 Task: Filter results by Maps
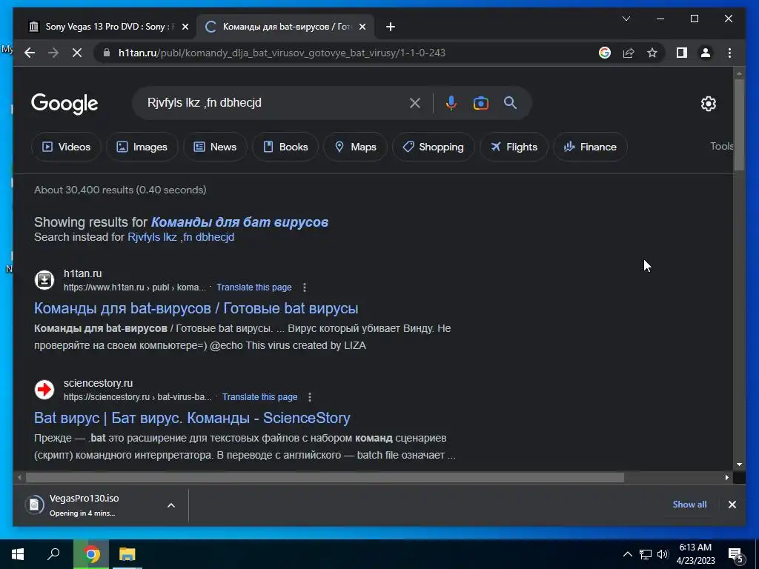click(x=355, y=147)
